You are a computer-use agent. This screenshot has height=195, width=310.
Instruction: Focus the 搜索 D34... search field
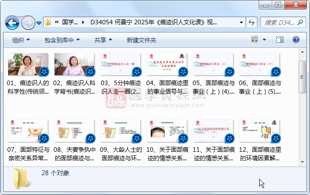tap(279, 23)
